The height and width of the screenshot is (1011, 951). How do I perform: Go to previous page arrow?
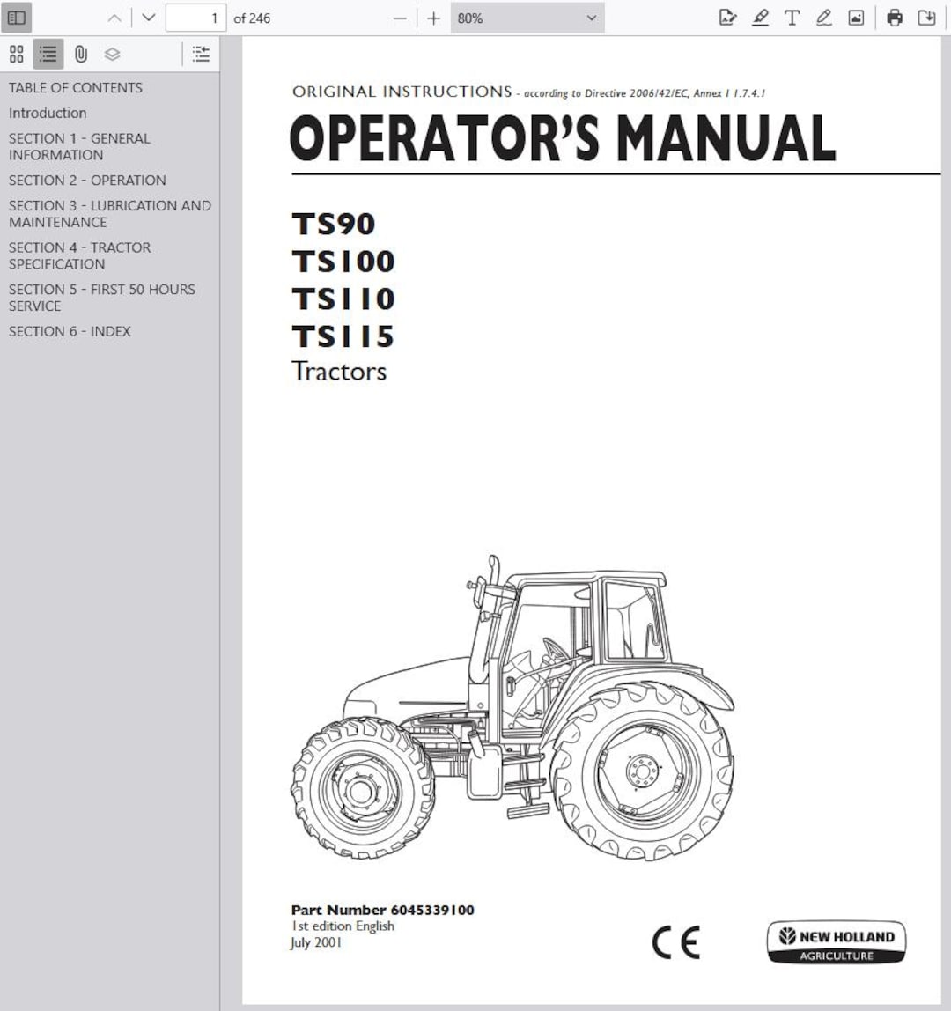click(x=114, y=18)
